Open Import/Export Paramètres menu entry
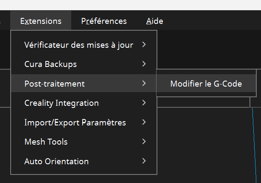Screen dimensions: 261x183 (x=75, y=123)
